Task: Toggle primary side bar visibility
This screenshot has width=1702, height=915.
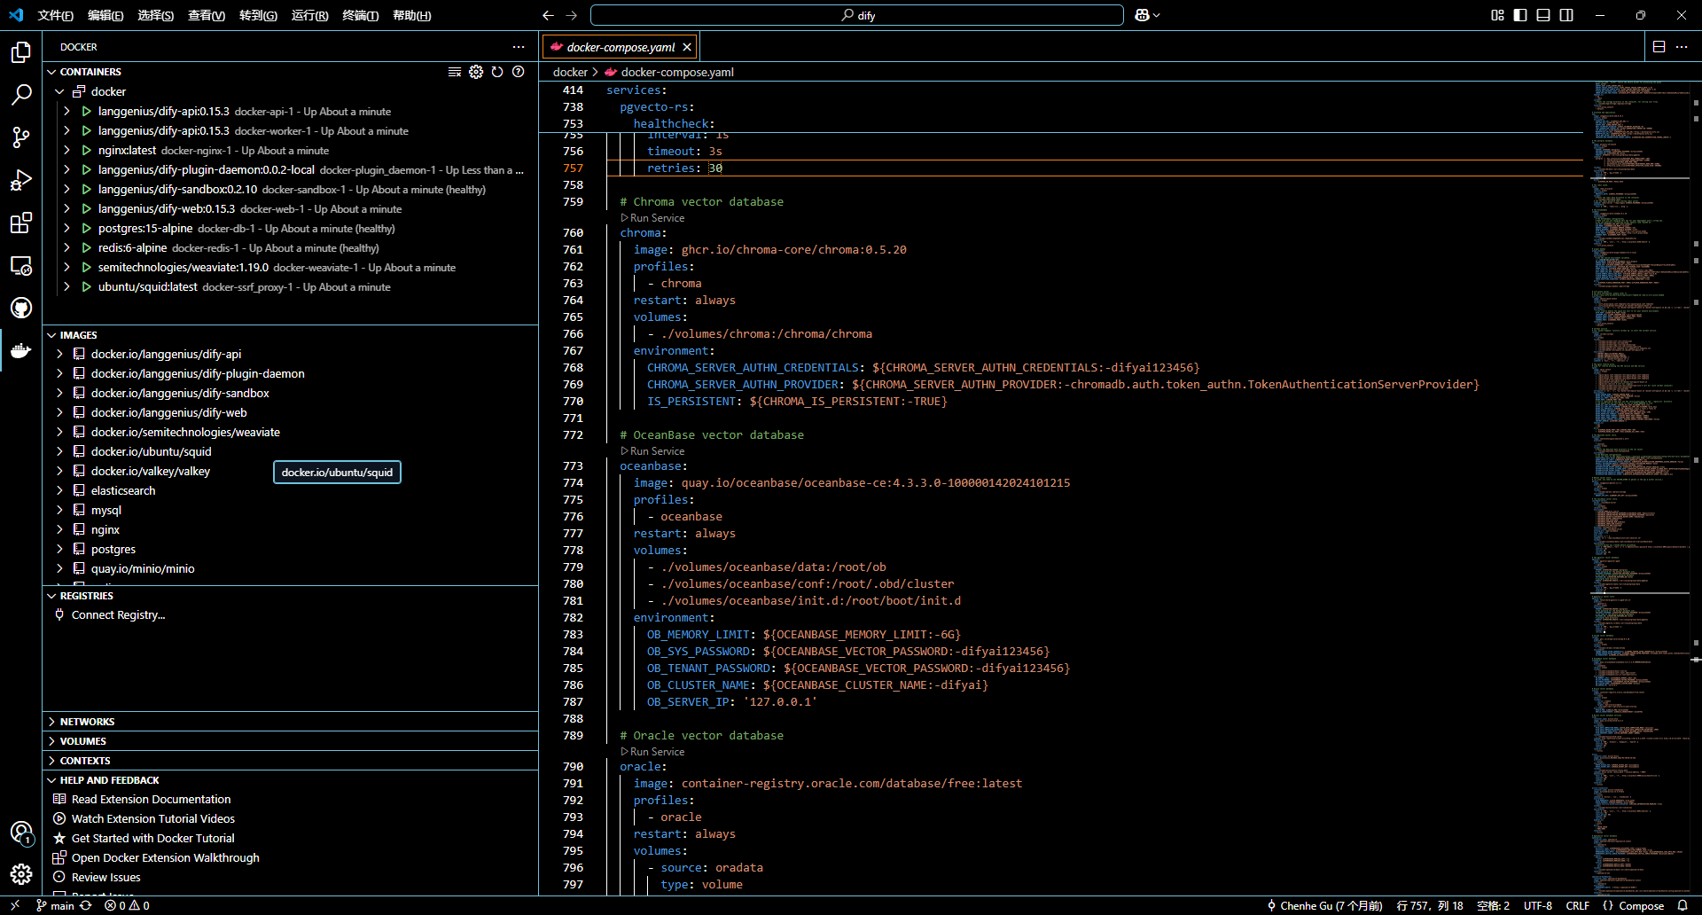Action: point(1520,15)
